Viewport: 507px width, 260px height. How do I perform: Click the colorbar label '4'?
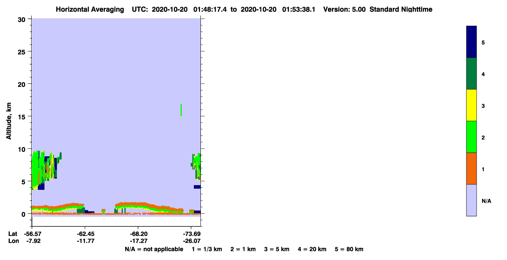click(483, 74)
